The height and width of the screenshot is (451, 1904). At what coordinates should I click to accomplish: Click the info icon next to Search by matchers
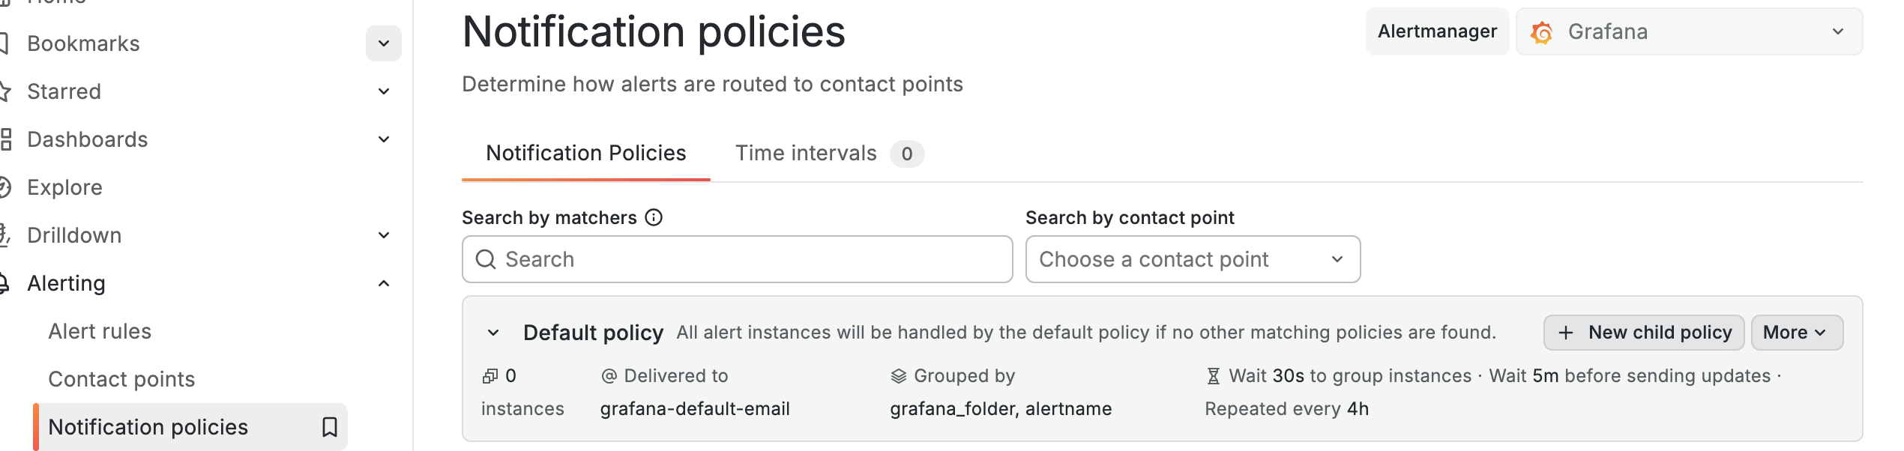(x=654, y=217)
